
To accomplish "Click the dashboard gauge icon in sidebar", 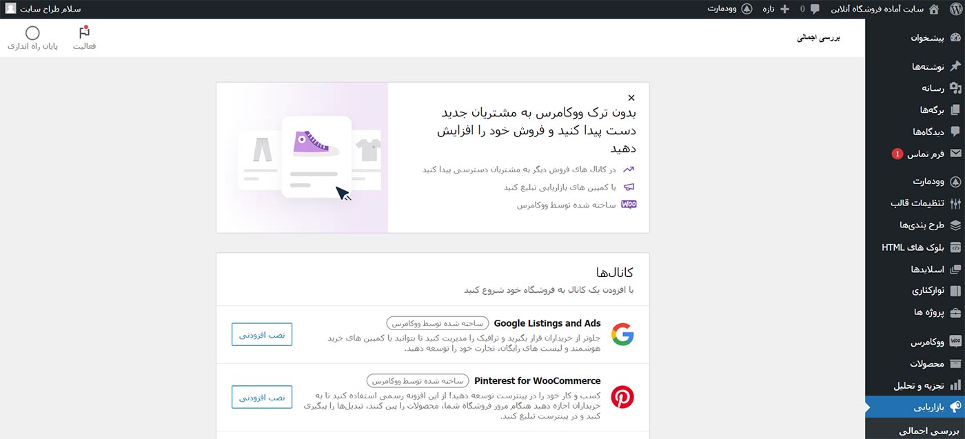I will click(955, 38).
